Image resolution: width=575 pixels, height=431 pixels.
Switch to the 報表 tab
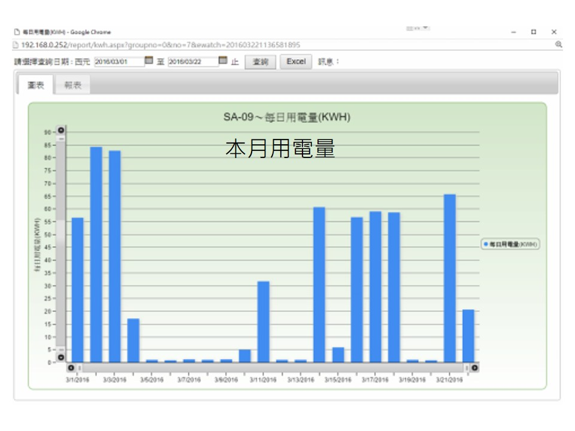(73, 86)
